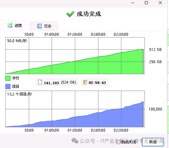Click the blue 项目 legend swatch

pos(8,86)
